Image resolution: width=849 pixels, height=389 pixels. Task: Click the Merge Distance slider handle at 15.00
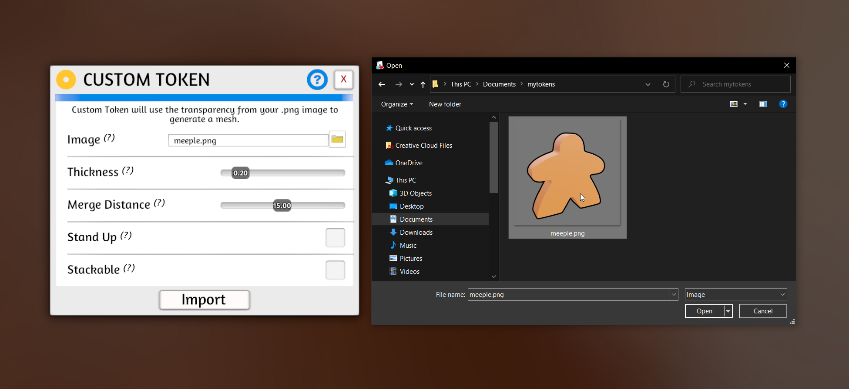click(282, 206)
